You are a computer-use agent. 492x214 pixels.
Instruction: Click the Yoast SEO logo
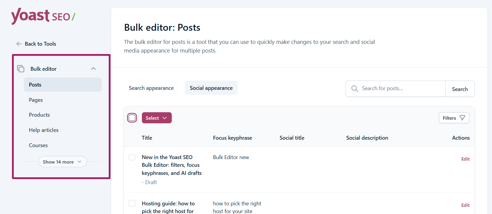[x=43, y=16]
